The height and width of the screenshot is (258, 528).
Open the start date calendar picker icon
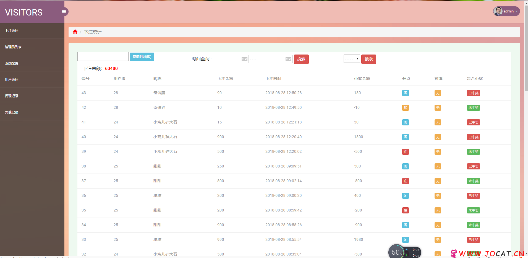(244, 59)
